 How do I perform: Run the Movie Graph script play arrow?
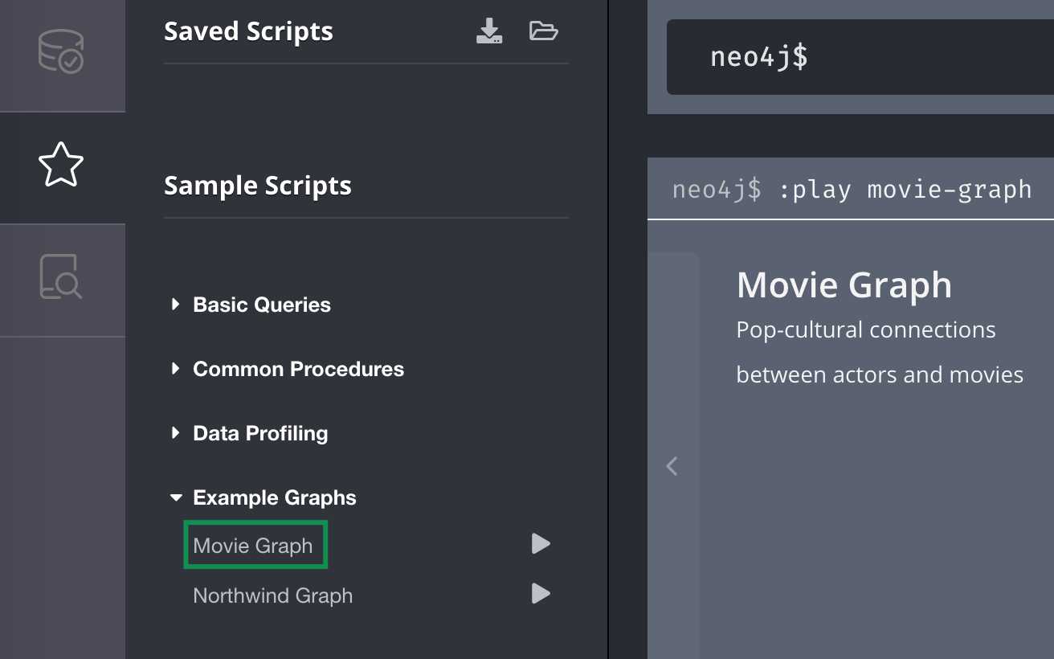pos(541,544)
